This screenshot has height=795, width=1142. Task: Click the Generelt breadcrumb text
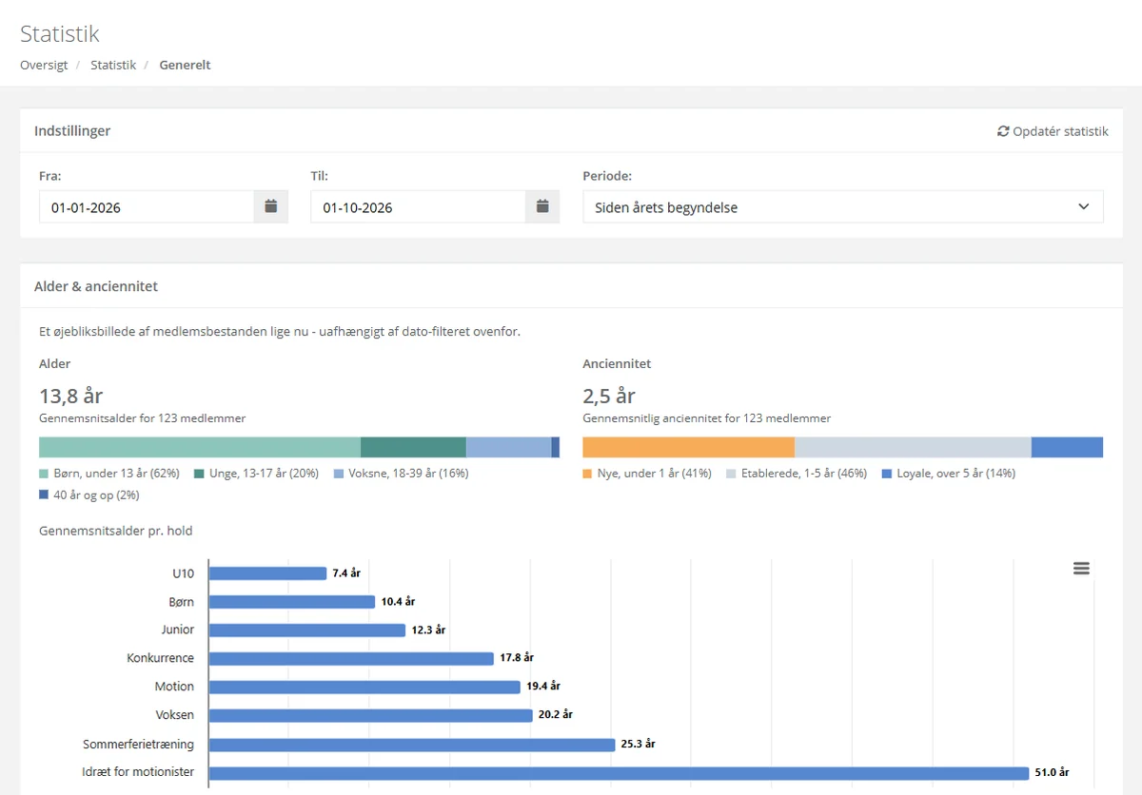click(185, 66)
